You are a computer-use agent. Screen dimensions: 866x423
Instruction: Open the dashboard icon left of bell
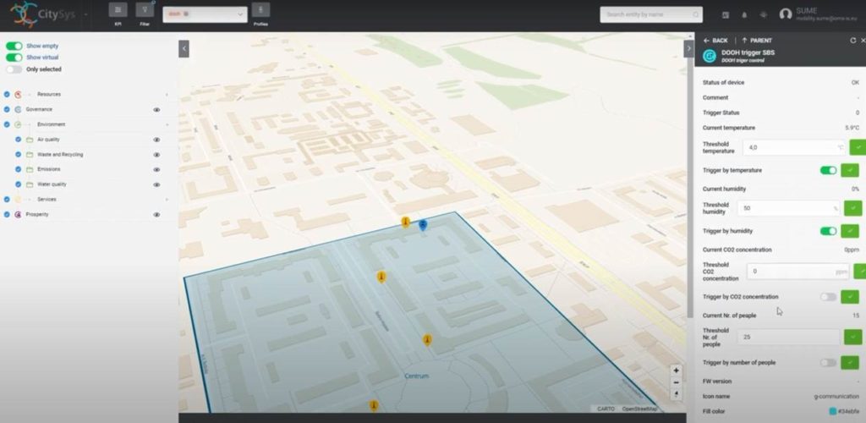coord(725,15)
